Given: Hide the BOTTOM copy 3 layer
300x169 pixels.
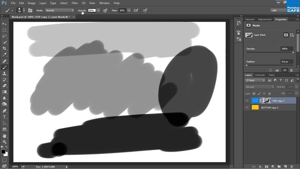Looking at the screenshot, I should click(x=247, y=108).
